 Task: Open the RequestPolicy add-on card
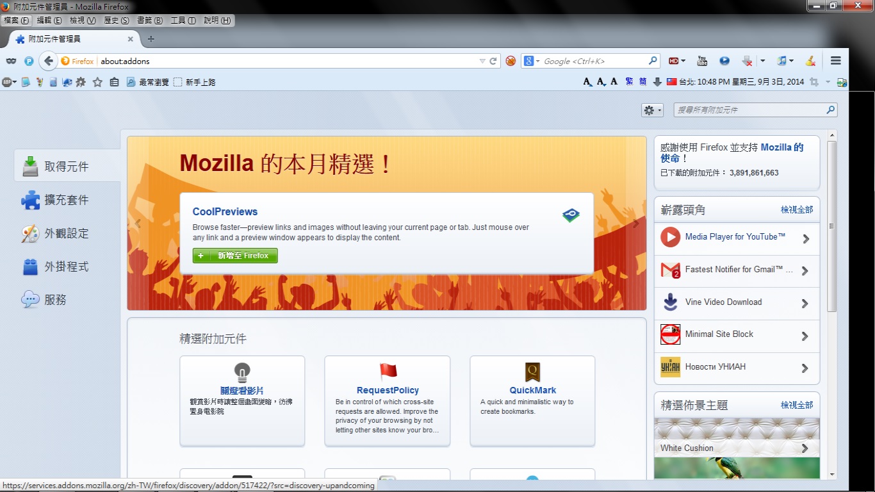(x=388, y=400)
